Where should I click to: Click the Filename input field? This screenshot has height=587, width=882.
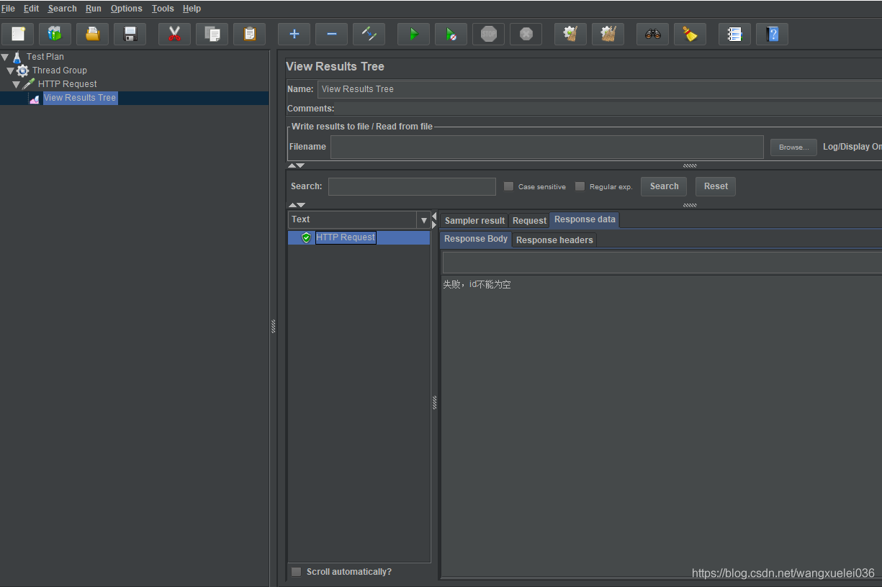(x=546, y=147)
